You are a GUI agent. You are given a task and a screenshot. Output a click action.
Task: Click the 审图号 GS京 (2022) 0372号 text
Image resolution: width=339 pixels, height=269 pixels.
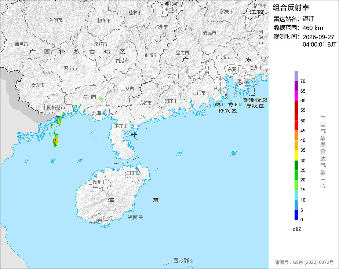tap(305, 262)
